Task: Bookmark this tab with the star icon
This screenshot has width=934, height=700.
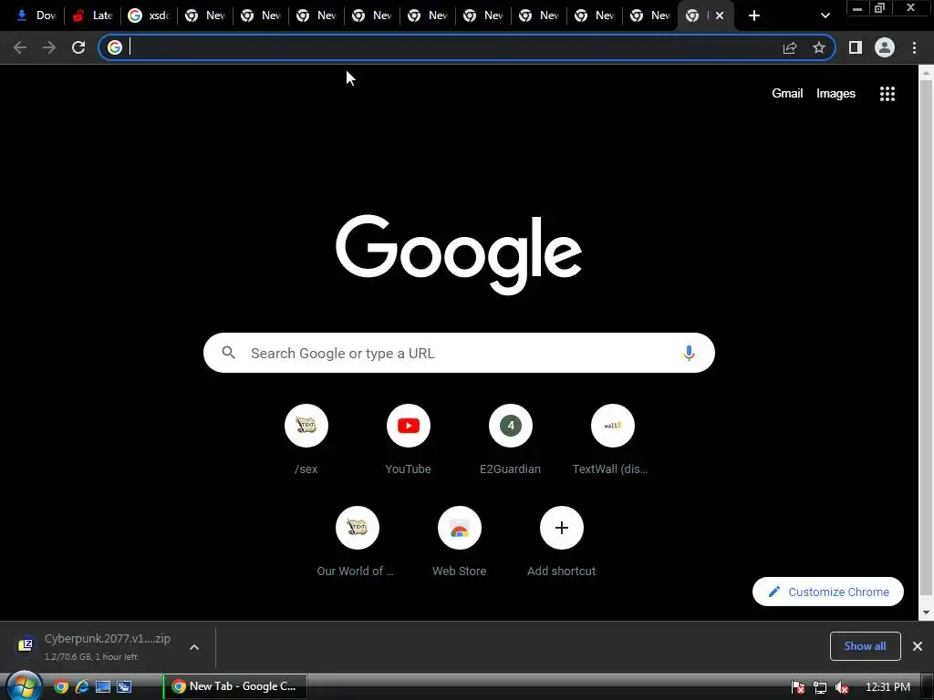Action: 819,47
